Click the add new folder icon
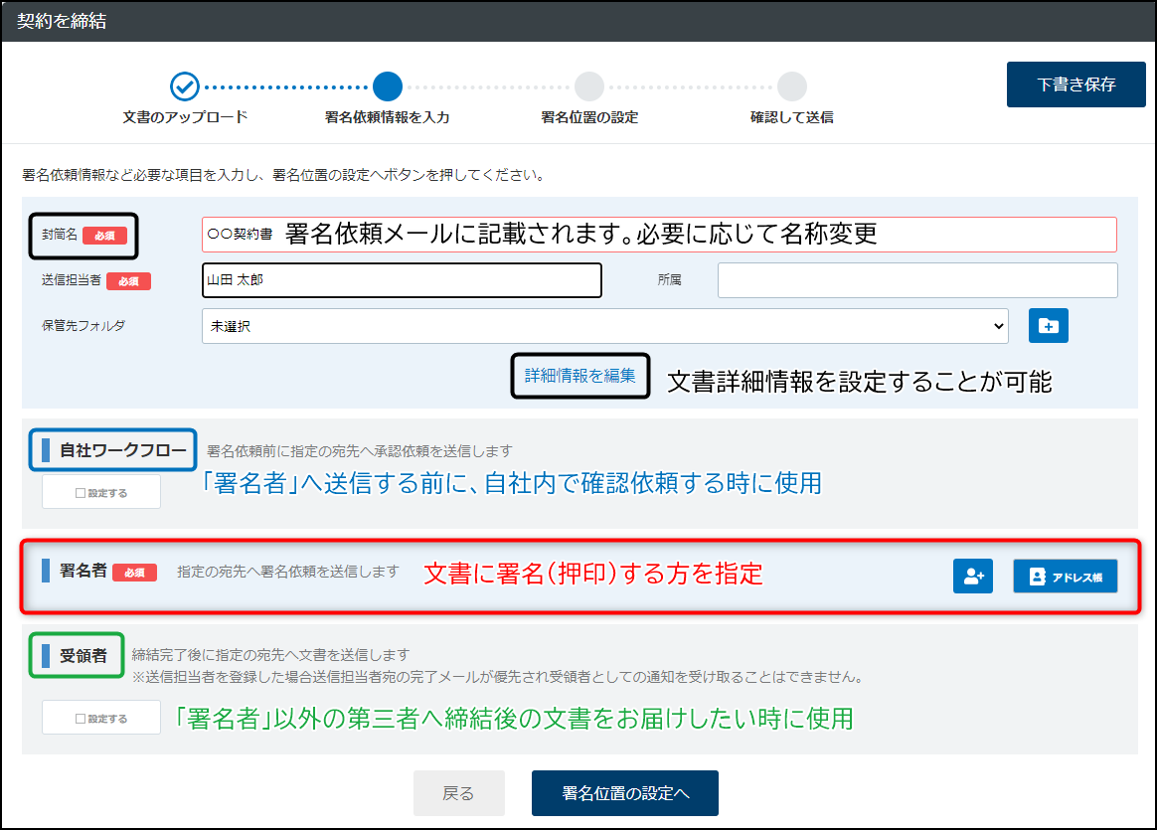Screen dimensions: 1157x830 point(1049,325)
